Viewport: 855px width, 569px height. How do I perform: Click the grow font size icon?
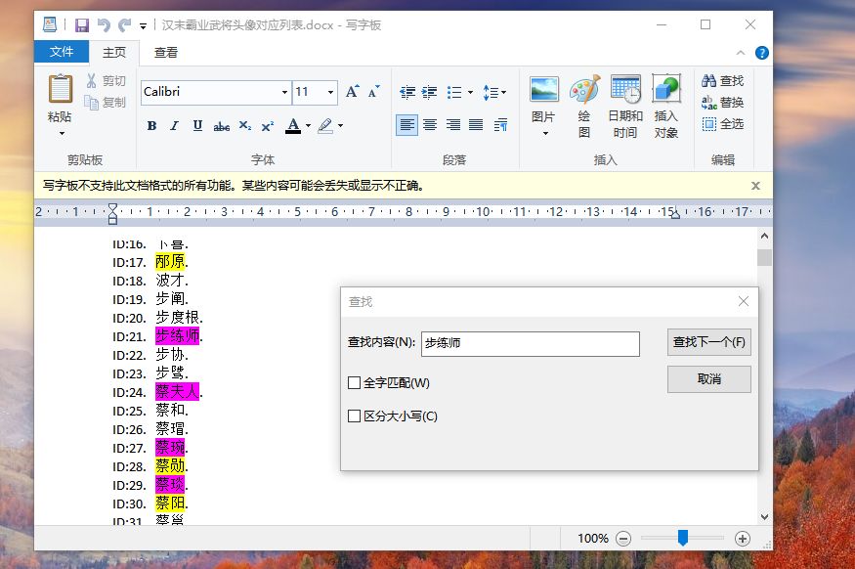[353, 92]
